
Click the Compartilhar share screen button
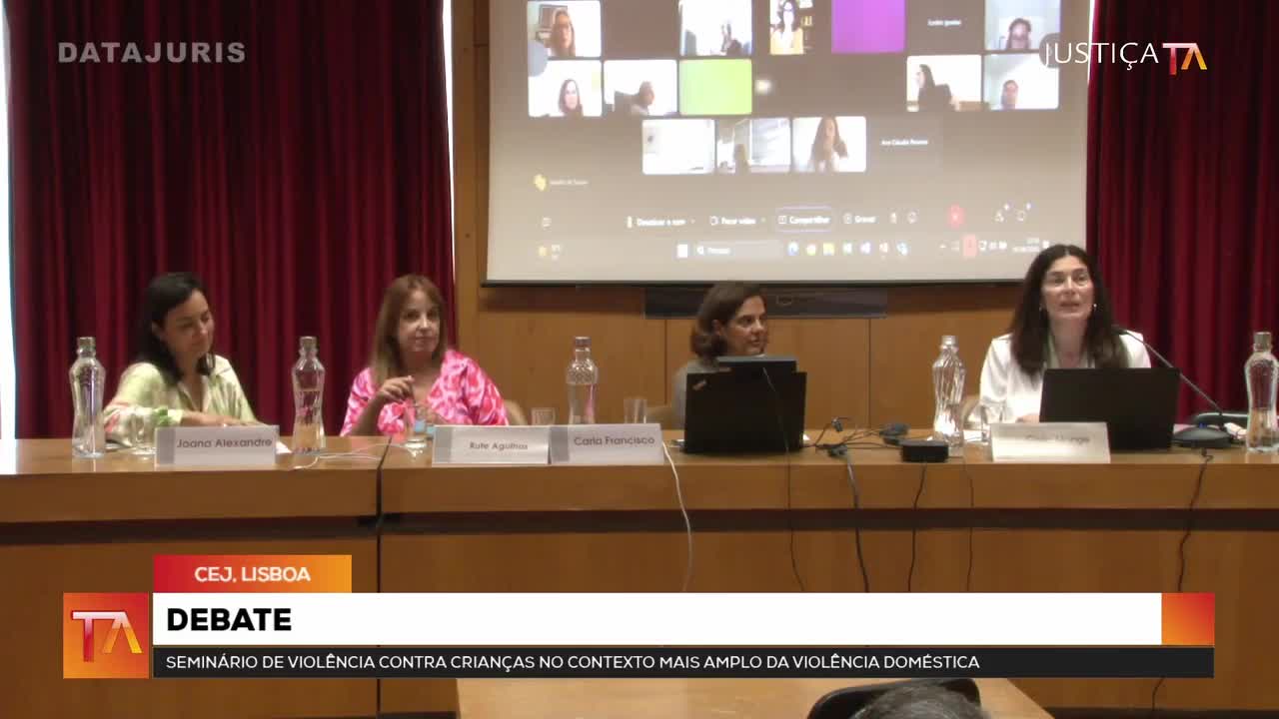click(x=804, y=220)
